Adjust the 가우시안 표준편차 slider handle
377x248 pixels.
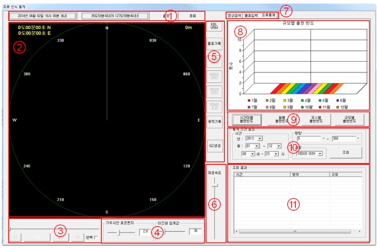click(118, 232)
